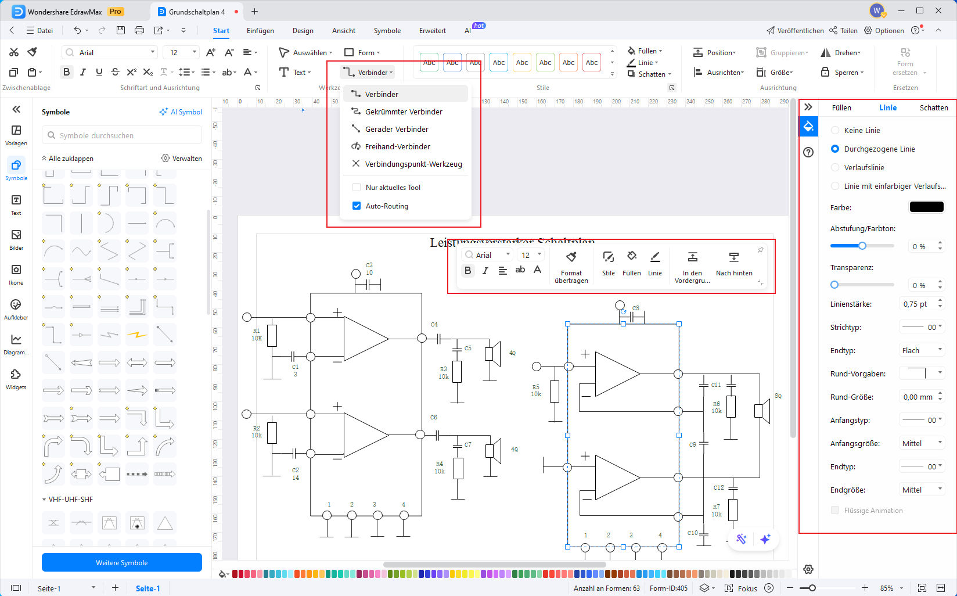Toggle the Flüssige Animation checkbox
Screen dimensions: 957x596
point(835,510)
